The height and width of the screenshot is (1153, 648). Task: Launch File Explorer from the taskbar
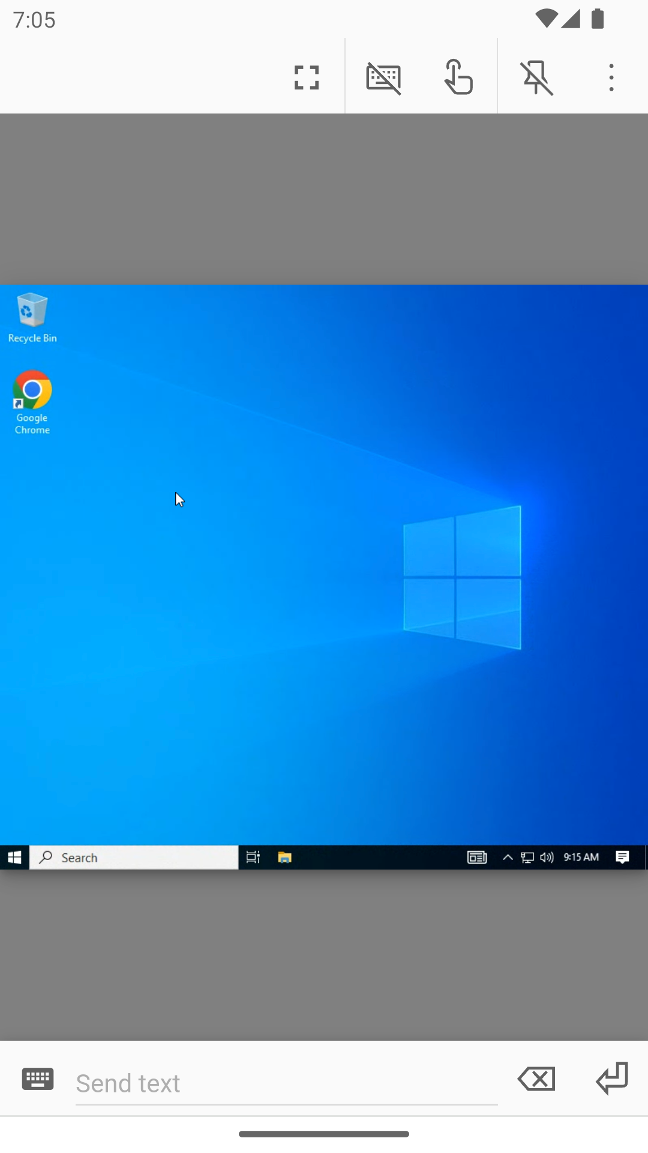click(284, 858)
